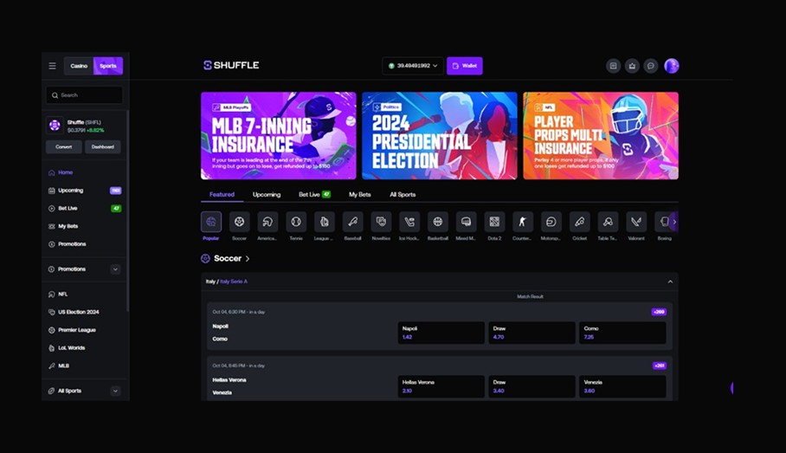The height and width of the screenshot is (453, 786).
Task: Select the Soccer sport icon
Action: click(239, 222)
